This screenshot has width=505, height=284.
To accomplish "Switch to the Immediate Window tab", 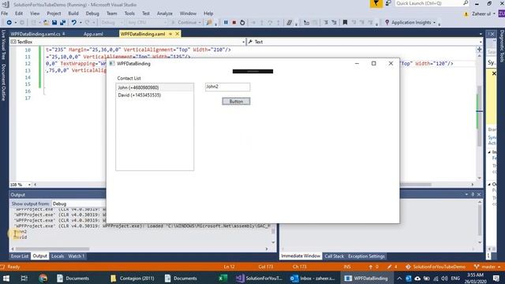I will click(x=301, y=256).
